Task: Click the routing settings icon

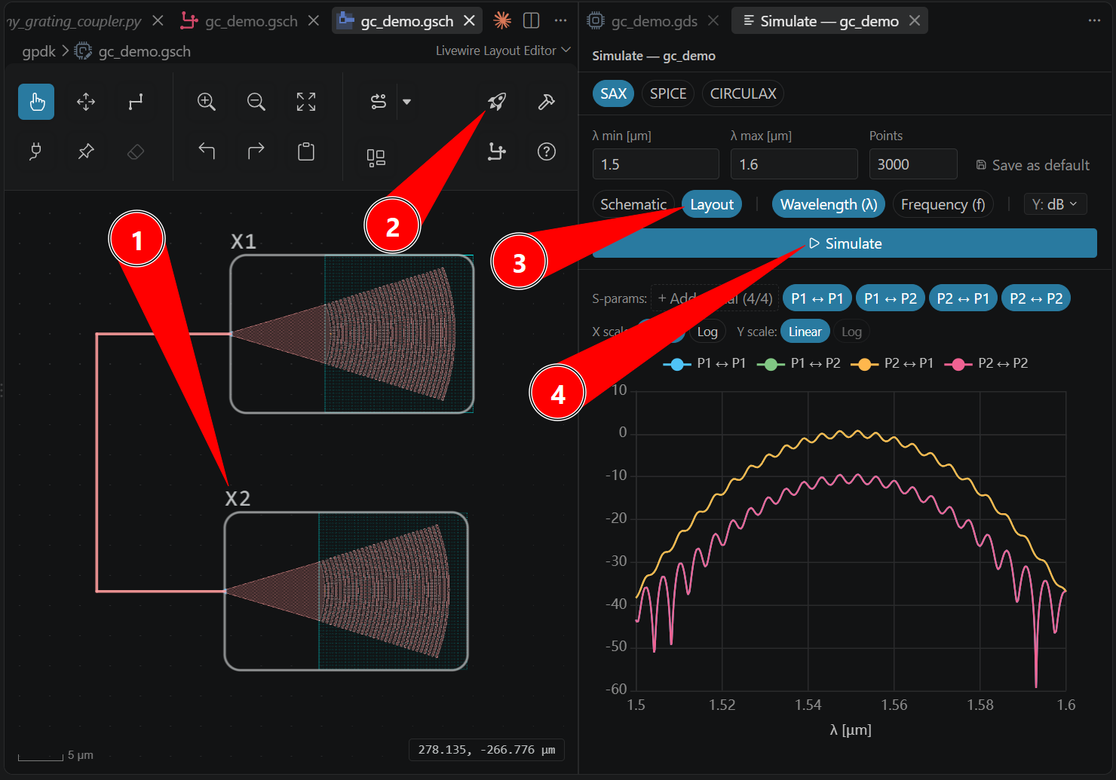Action: (379, 102)
